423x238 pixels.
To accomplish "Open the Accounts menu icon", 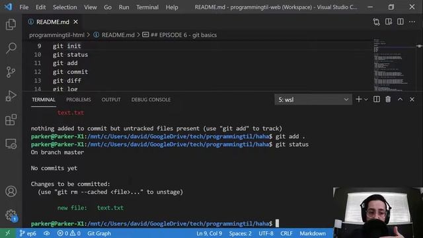I will (x=11, y=191).
